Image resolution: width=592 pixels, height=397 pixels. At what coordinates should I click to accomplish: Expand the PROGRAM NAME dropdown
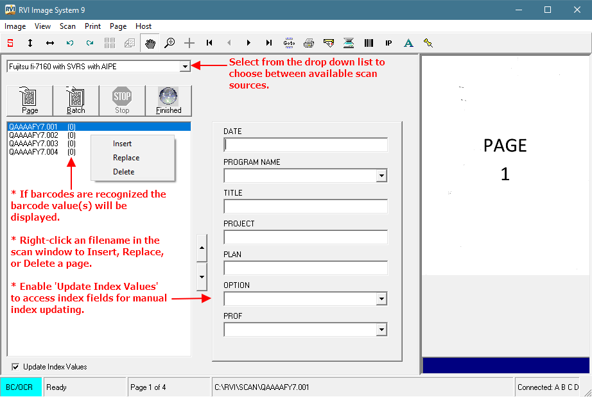click(381, 176)
